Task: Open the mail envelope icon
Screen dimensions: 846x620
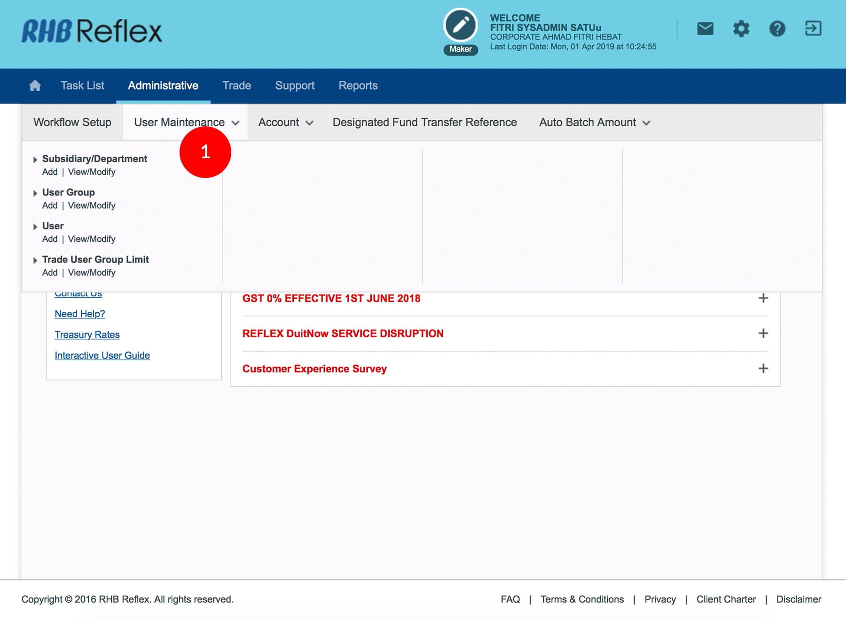Action: tap(705, 29)
